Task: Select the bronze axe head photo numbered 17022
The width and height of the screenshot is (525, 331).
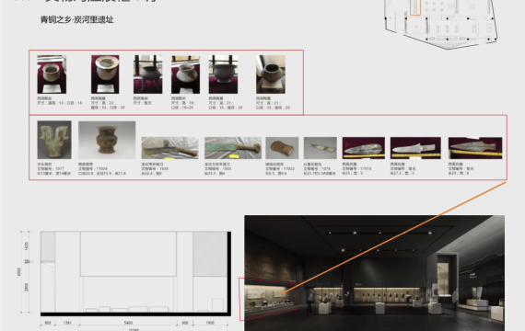Action: tap(282, 148)
